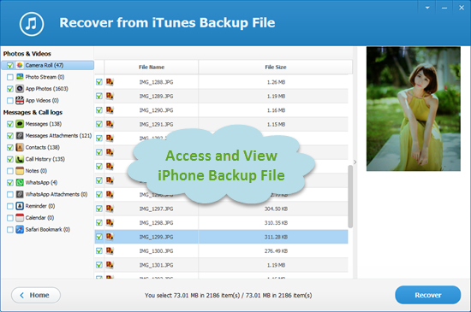Check the Photo Stream checkbox
The height and width of the screenshot is (312, 471).
pyautogui.click(x=10, y=77)
